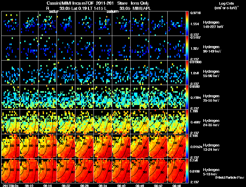Open the 149-227 keV panel at 08:10
This screenshot has width=246, height=187.
pyautogui.click(x=29, y=23)
